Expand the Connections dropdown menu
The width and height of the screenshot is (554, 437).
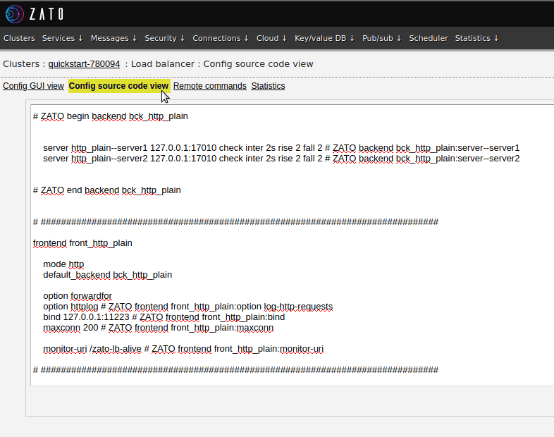click(220, 38)
